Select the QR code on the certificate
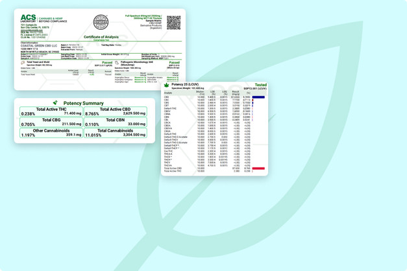 [x=173, y=23]
